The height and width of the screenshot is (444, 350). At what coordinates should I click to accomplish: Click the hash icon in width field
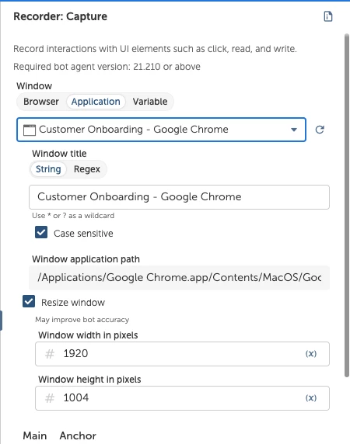pos(50,354)
